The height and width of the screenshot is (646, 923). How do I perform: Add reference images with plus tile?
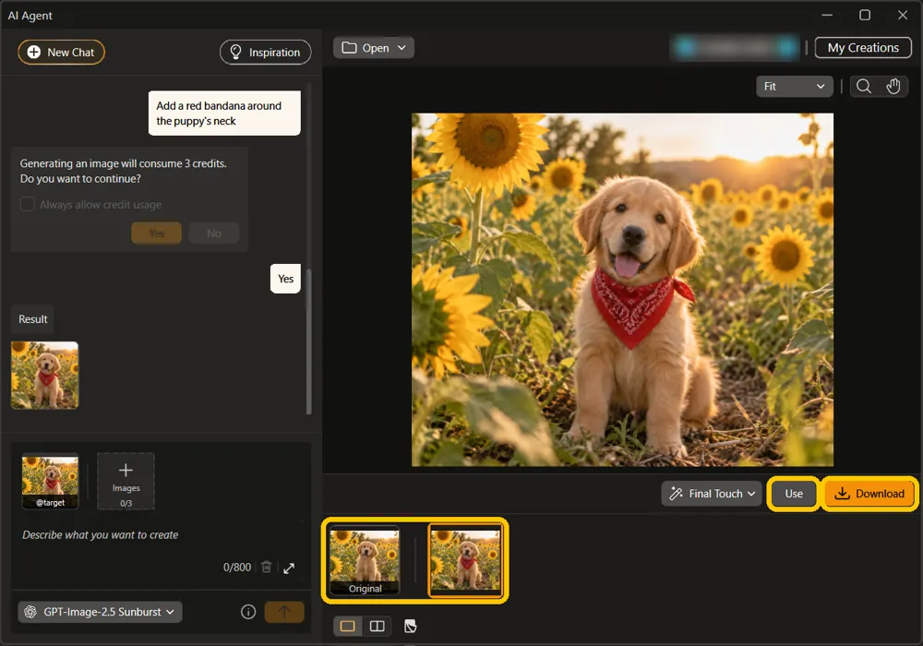(x=126, y=481)
